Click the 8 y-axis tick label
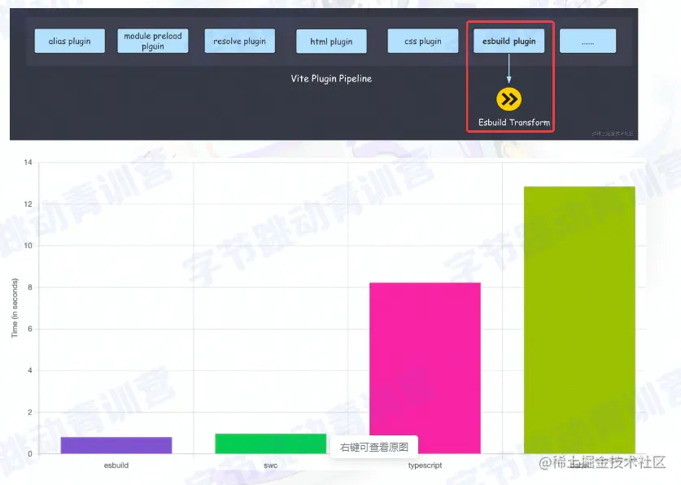Viewport: 681px width, 485px height. tap(30, 287)
